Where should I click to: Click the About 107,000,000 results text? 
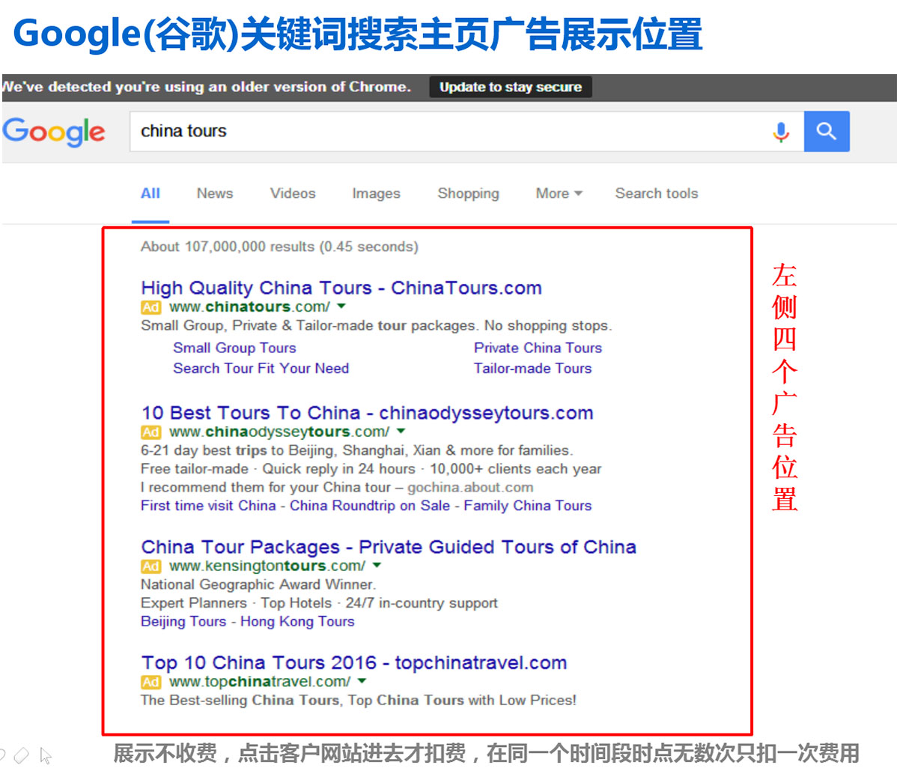click(x=280, y=247)
